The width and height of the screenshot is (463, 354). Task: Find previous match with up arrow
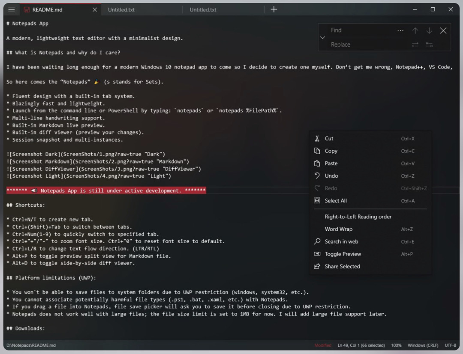tap(415, 31)
